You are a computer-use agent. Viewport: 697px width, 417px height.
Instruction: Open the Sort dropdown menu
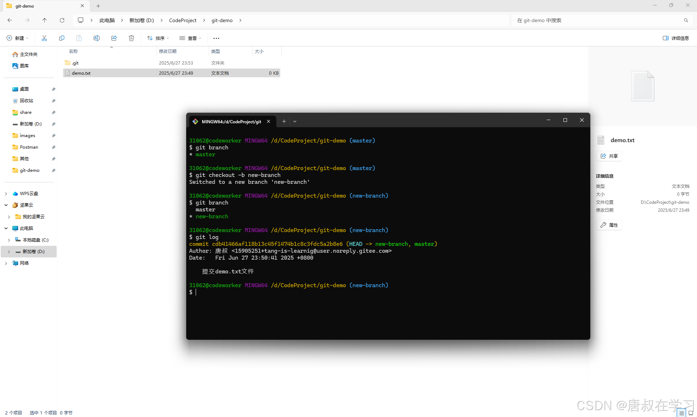coord(158,38)
